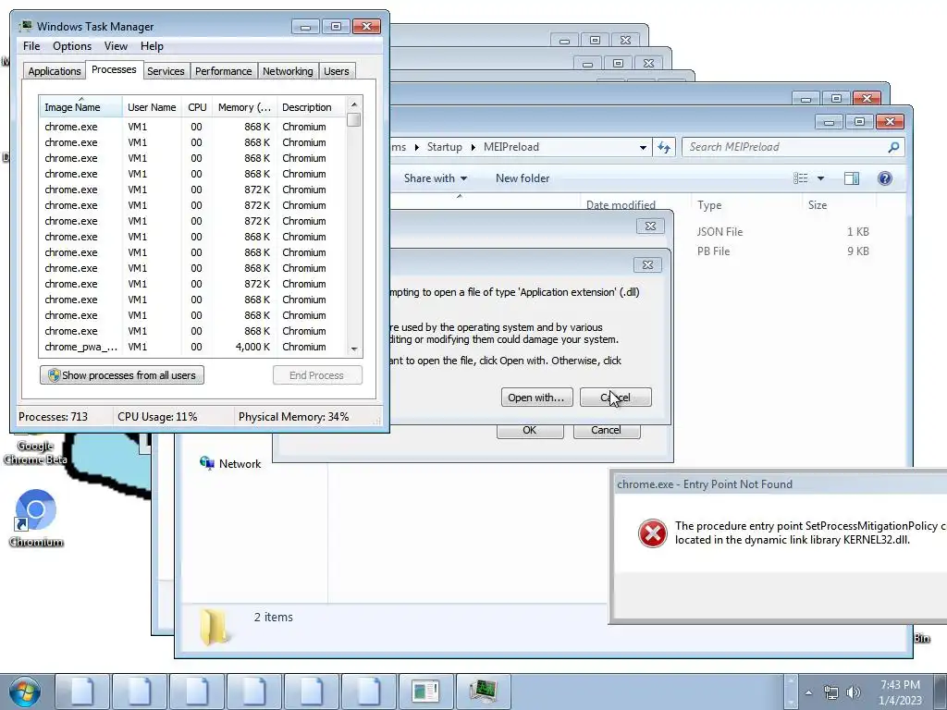Viewport: 947px width, 710px height.
Task: Sort by the Image Name column
Action: (x=81, y=107)
